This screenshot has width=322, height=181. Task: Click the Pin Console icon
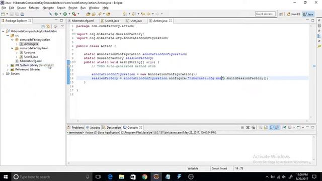(284, 127)
